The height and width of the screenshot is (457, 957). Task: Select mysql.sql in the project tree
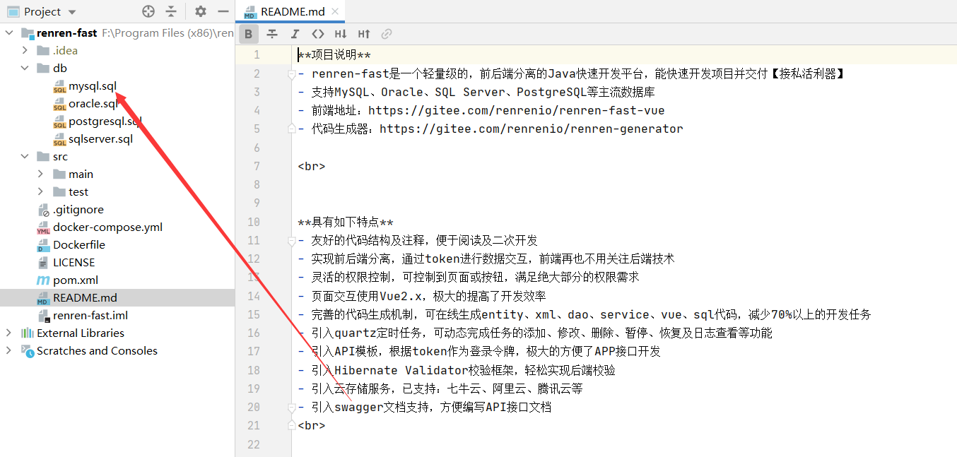tap(92, 85)
